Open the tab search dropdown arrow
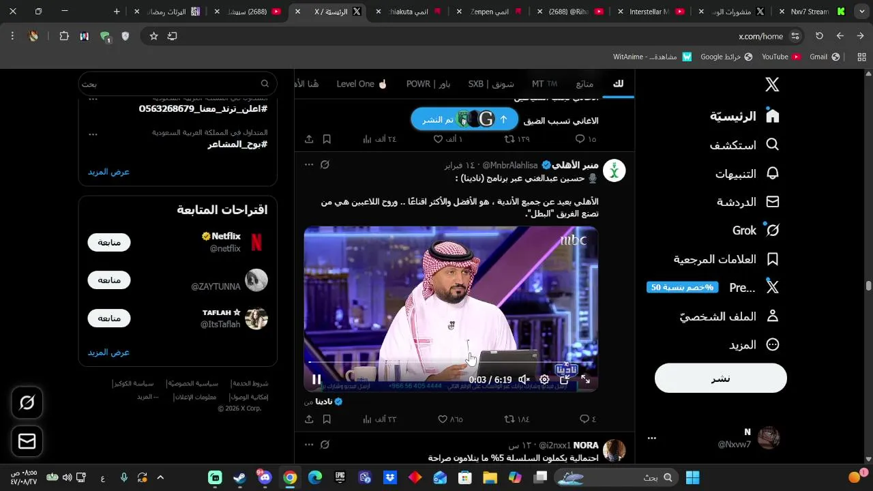Viewport: 873px width, 491px height. [x=862, y=12]
